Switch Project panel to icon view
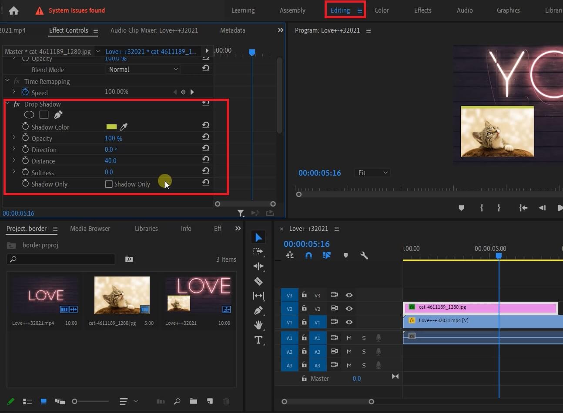The height and width of the screenshot is (413, 563). click(x=44, y=401)
